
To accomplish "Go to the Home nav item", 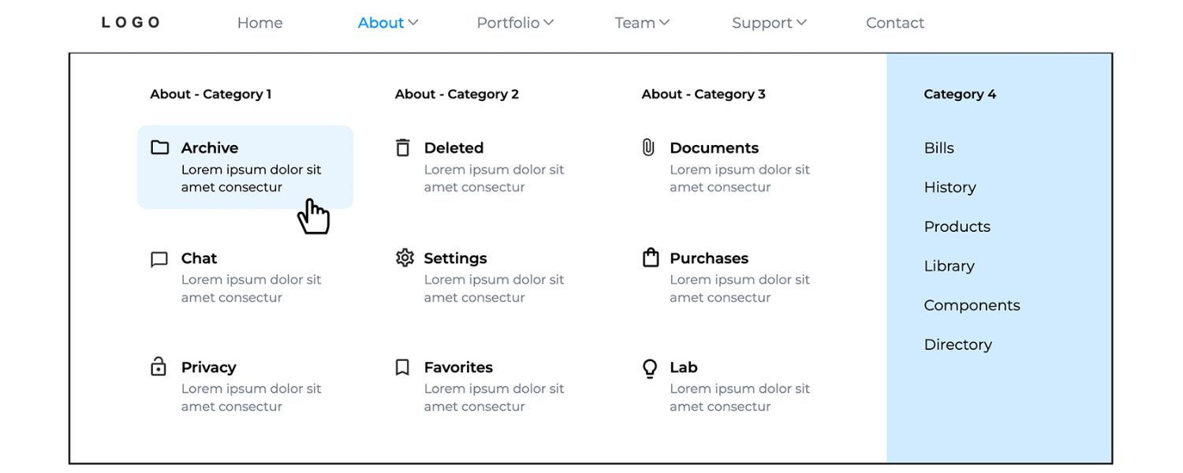I will click(259, 23).
